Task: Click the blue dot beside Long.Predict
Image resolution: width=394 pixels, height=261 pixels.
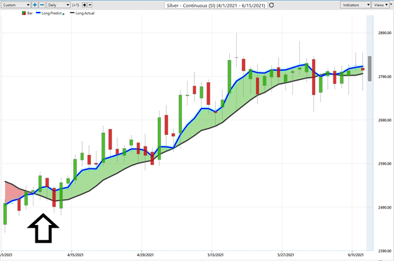Action: [x=63, y=13]
